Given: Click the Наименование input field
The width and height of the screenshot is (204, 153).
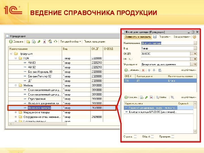Looking at the screenshot, I should [x=167, y=43].
